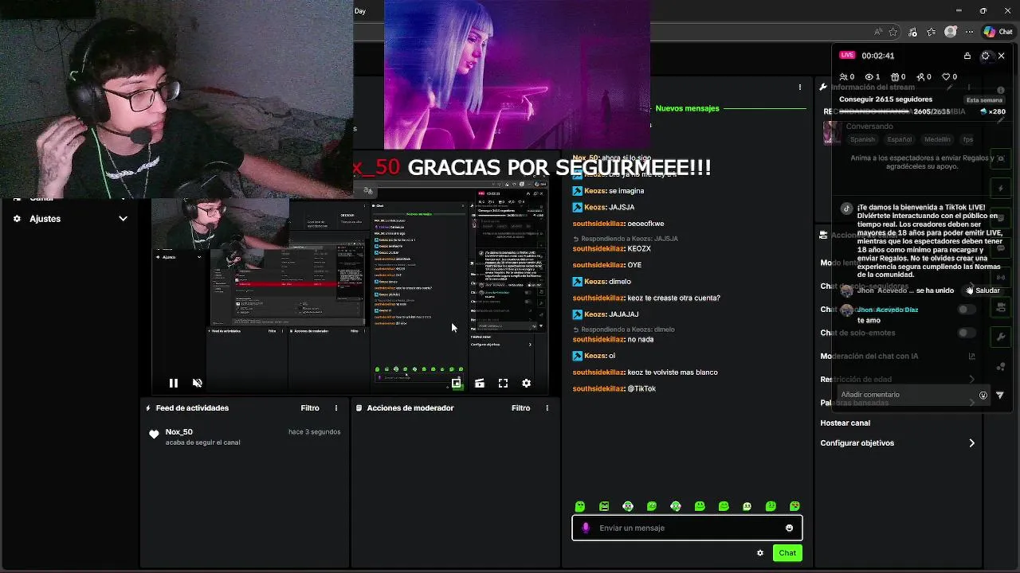
Task: Open Edge favorites list icon
Action: pyautogui.click(x=931, y=32)
